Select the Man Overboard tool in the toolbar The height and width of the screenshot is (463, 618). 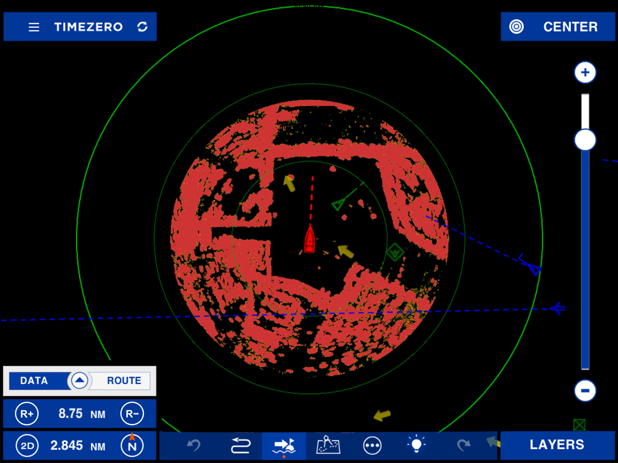[x=283, y=445]
